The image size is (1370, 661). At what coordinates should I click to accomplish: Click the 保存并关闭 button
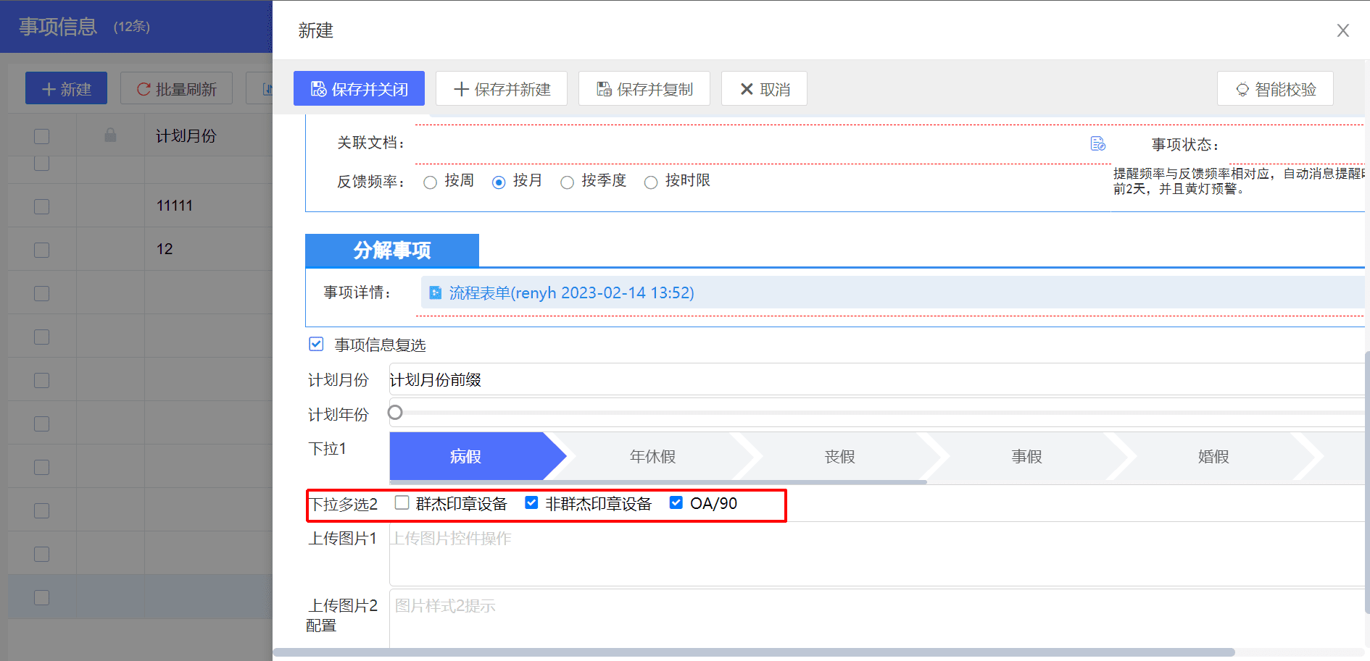click(359, 89)
